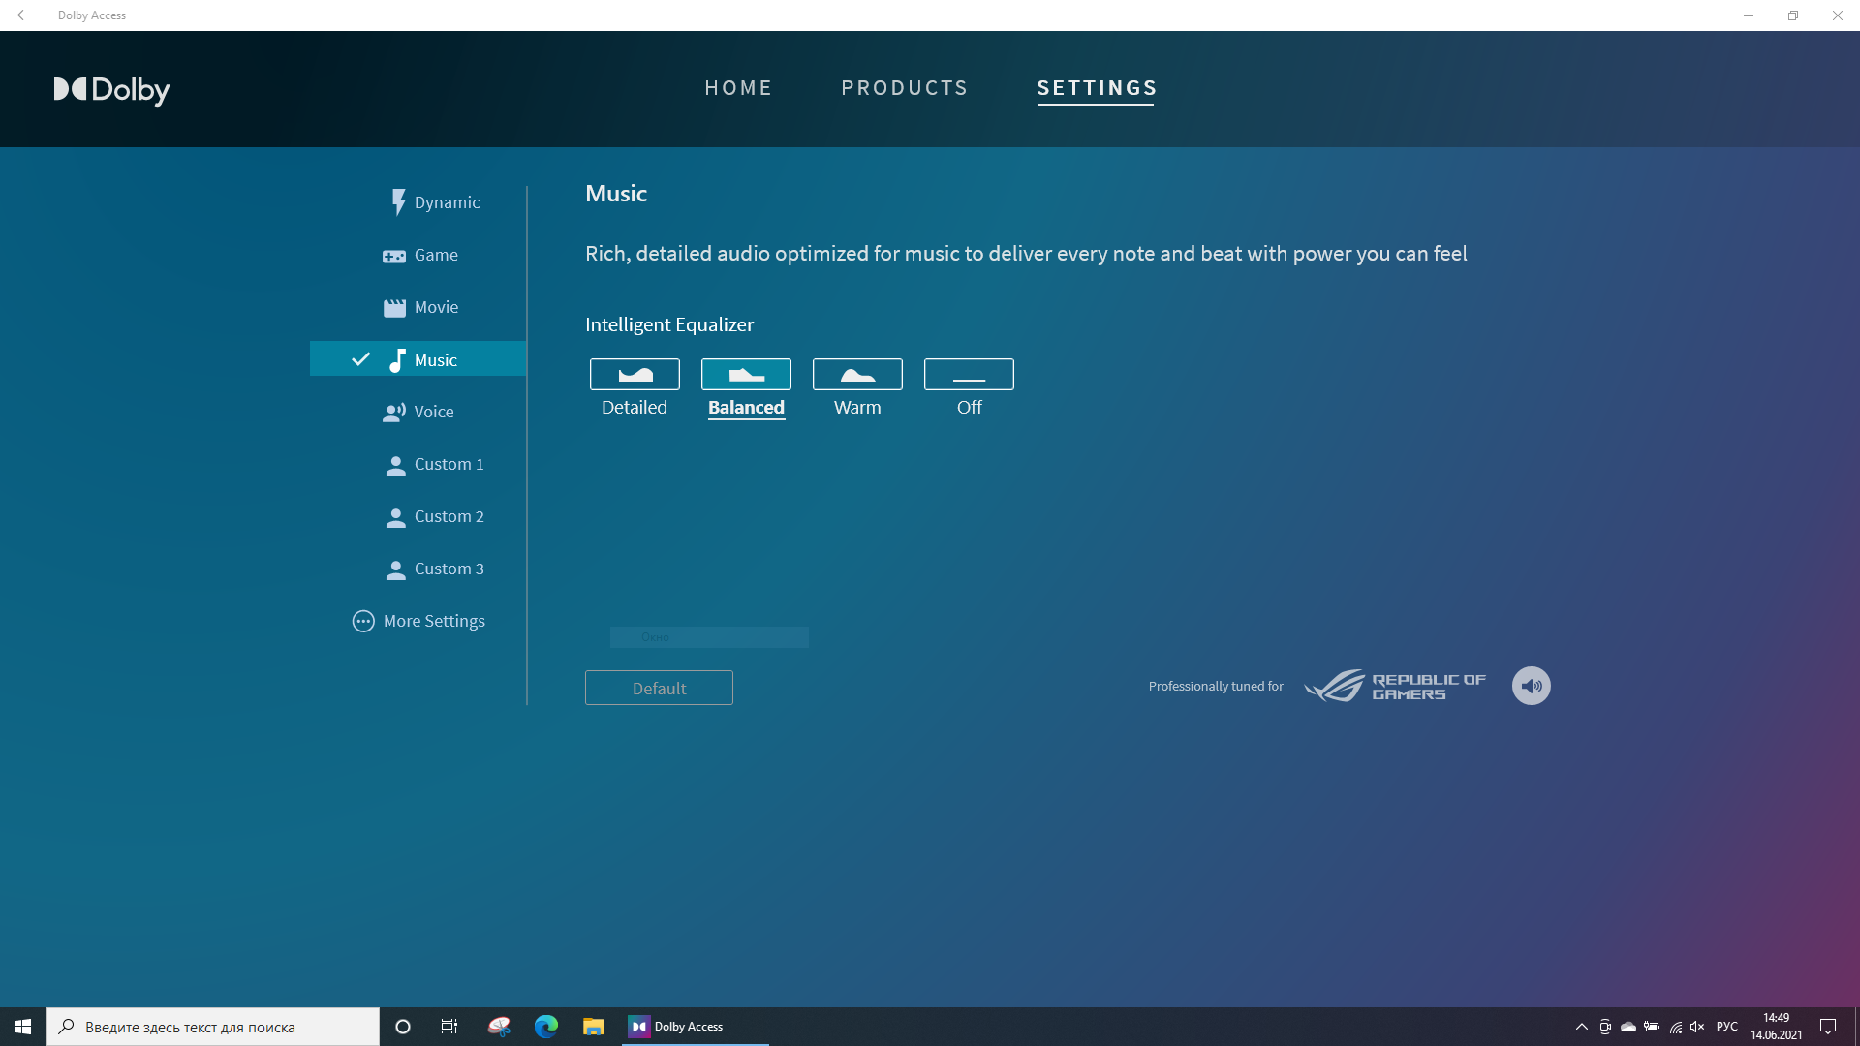
Task: Select the Balanced equalizer preset
Action: click(x=746, y=375)
